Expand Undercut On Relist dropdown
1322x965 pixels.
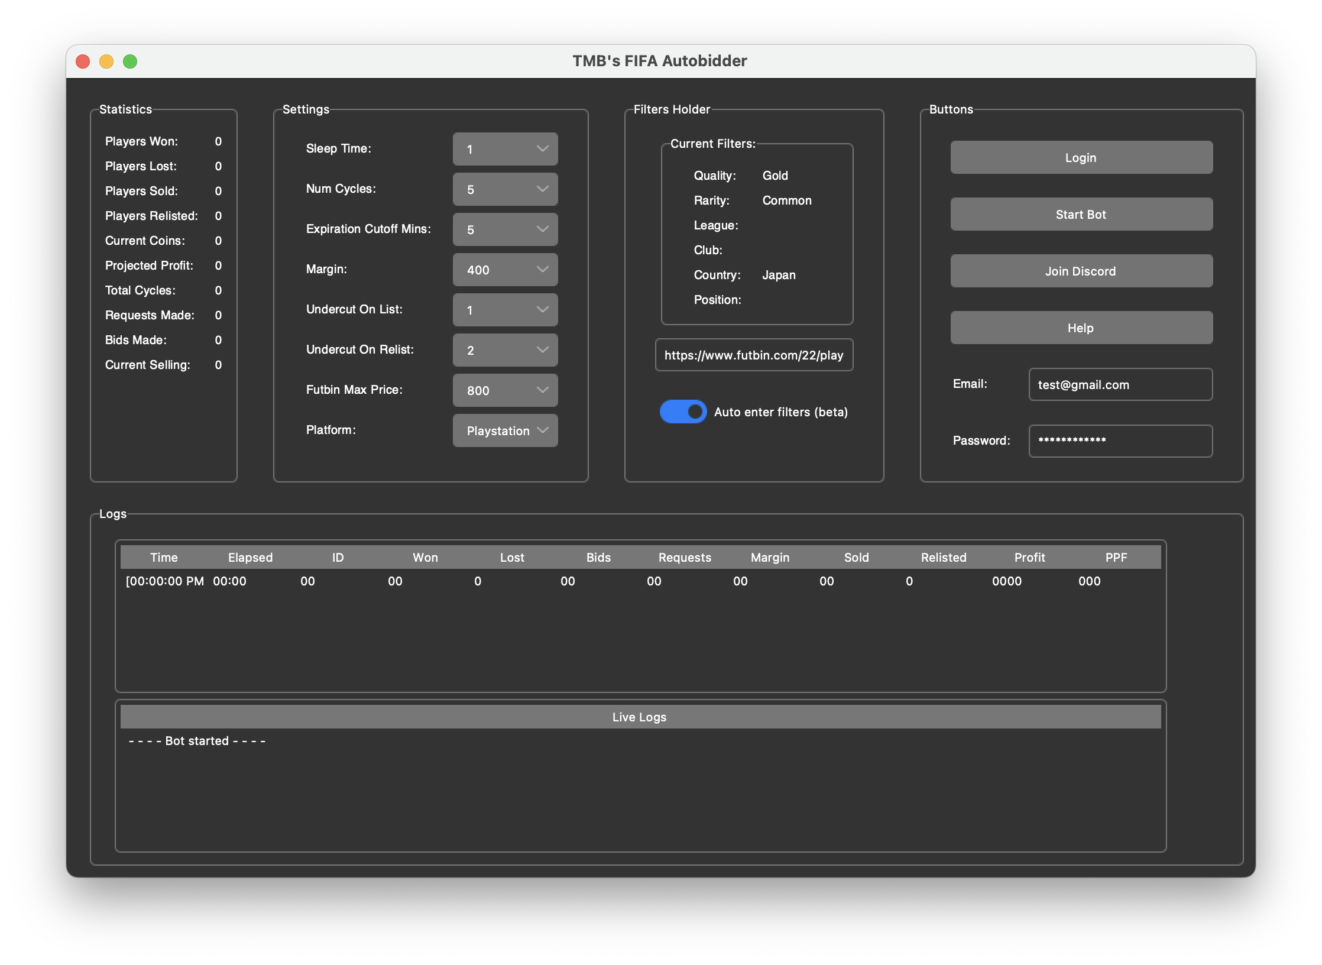click(x=505, y=350)
